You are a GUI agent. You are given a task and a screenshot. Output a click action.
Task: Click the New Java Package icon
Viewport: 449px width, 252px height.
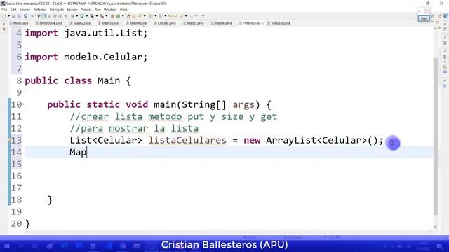(x=112, y=16)
